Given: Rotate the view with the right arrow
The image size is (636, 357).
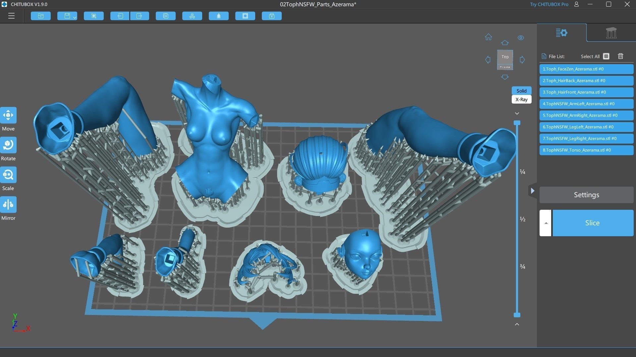Looking at the screenshot, I should [x=522, y=60].
